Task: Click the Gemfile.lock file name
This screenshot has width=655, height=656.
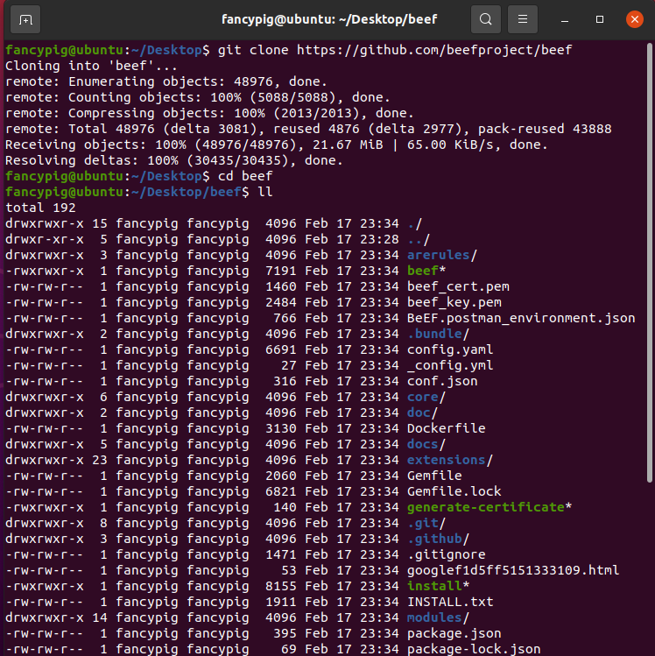Action: coord(454,491)
